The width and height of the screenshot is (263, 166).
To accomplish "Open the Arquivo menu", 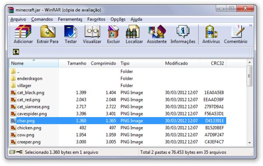I will (x=18, y=19).
